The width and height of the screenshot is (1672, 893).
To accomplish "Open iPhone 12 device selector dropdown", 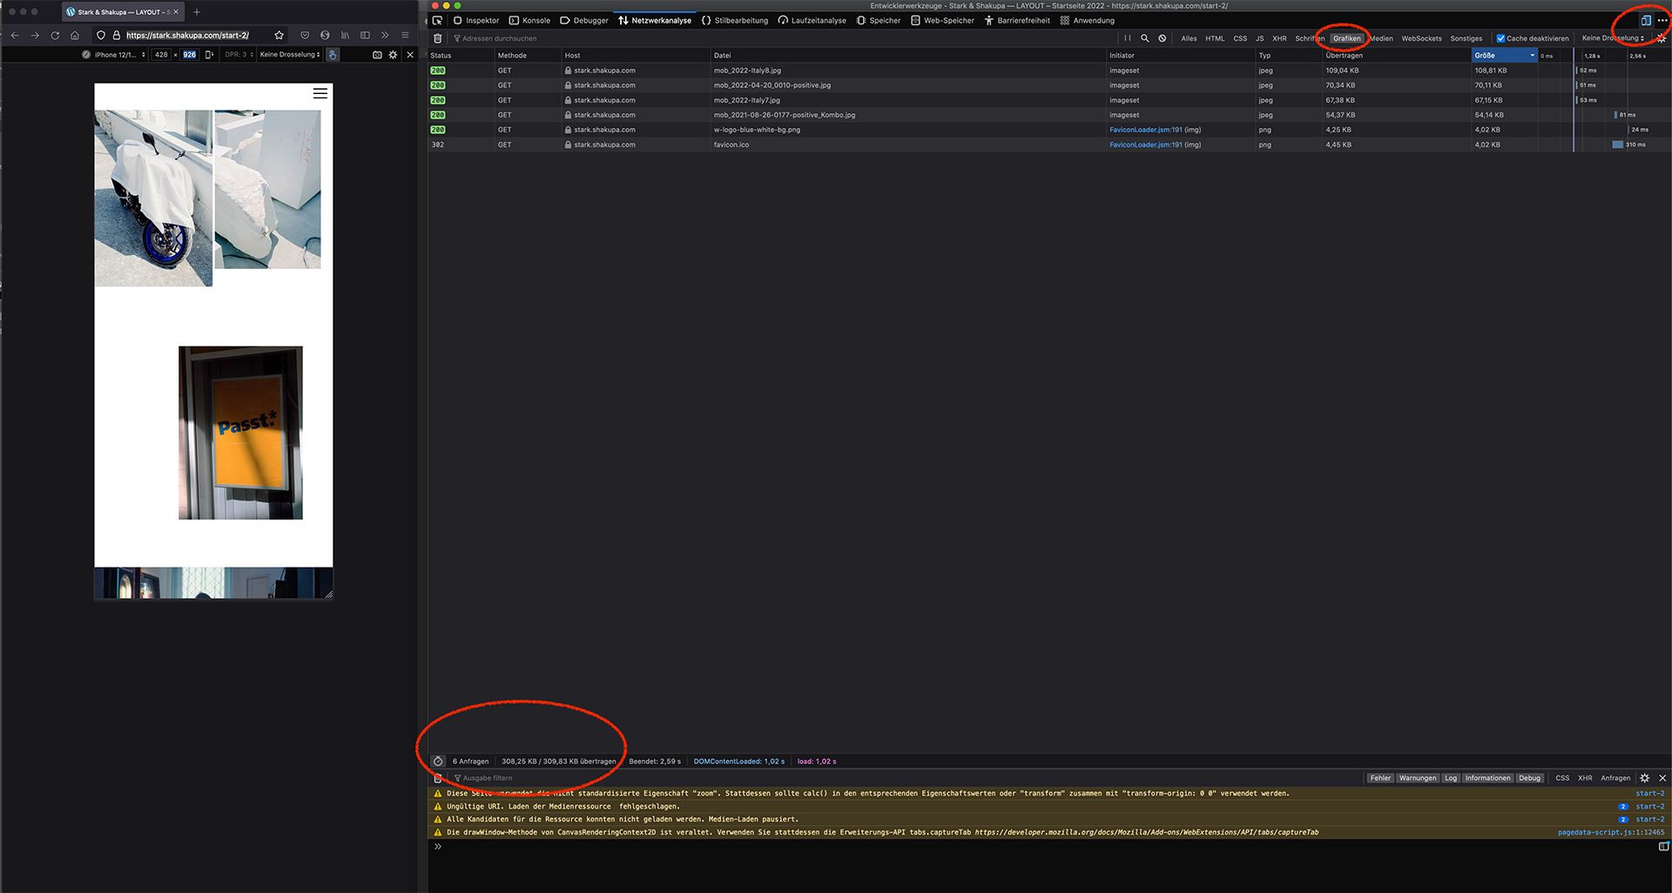I will [x=119, y=55].
